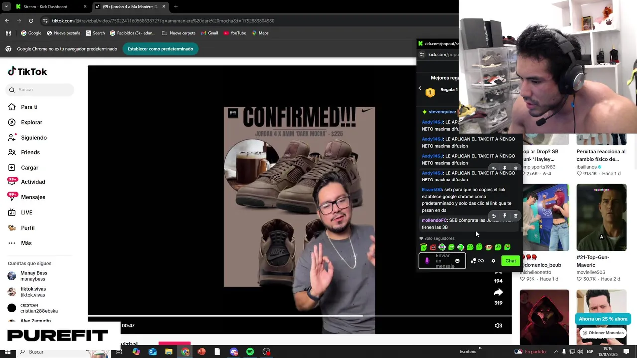Open cristian288ebska followed account
The image size is (637, 358).
click(x=33, y=308)
